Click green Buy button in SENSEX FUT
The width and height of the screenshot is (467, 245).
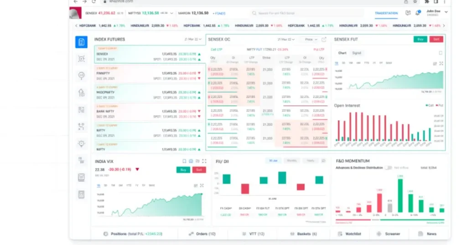tap(420, 40)
